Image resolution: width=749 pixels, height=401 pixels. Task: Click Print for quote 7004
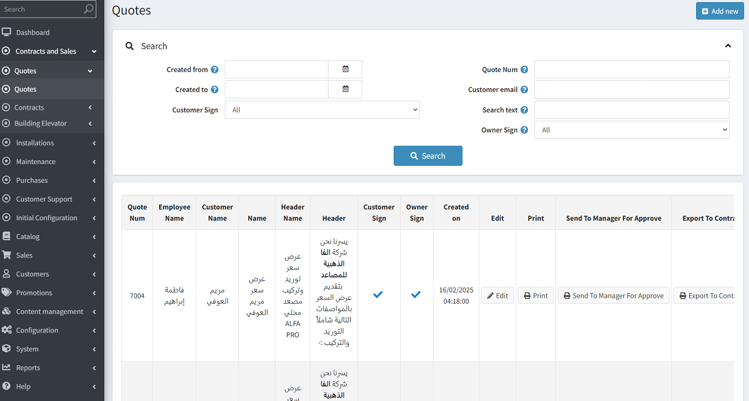click(536, 296)
